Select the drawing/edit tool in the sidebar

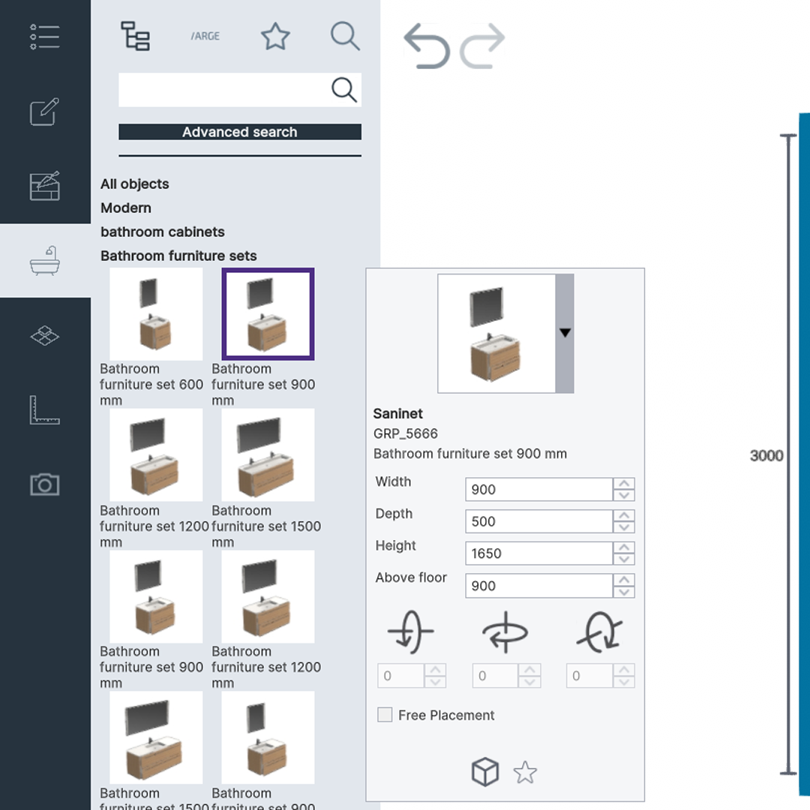tap(45, 112)
